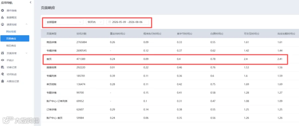Click the 操作指南 compass icon
Screen dimensions: 299x126
(x=2, y=11)
